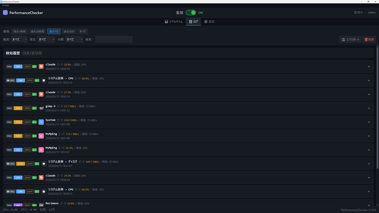
Task: Click the 記録: 13件 status bar entry
Action: 47,210
